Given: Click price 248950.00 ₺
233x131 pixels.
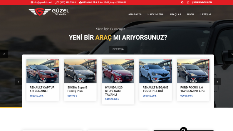Looking at the screenshot, I should pos(112,99).
